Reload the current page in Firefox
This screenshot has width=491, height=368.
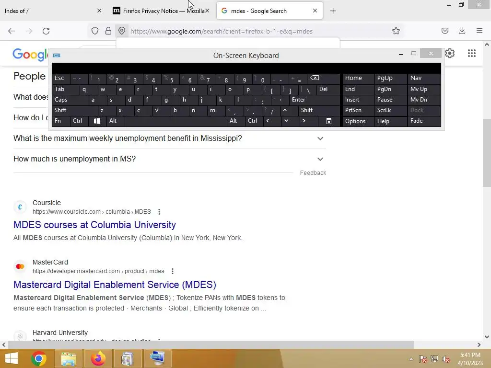pos(46,31)
